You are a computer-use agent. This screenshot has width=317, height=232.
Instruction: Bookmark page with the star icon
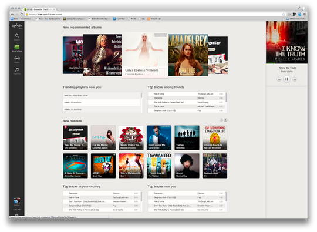coord(284,14)
